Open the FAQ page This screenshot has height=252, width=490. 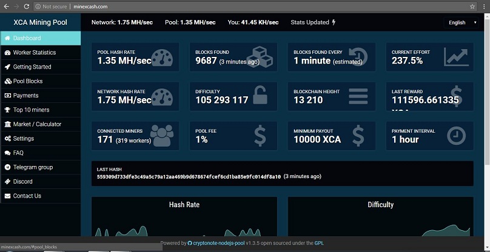pyautogui.click(x=40, y=153)
